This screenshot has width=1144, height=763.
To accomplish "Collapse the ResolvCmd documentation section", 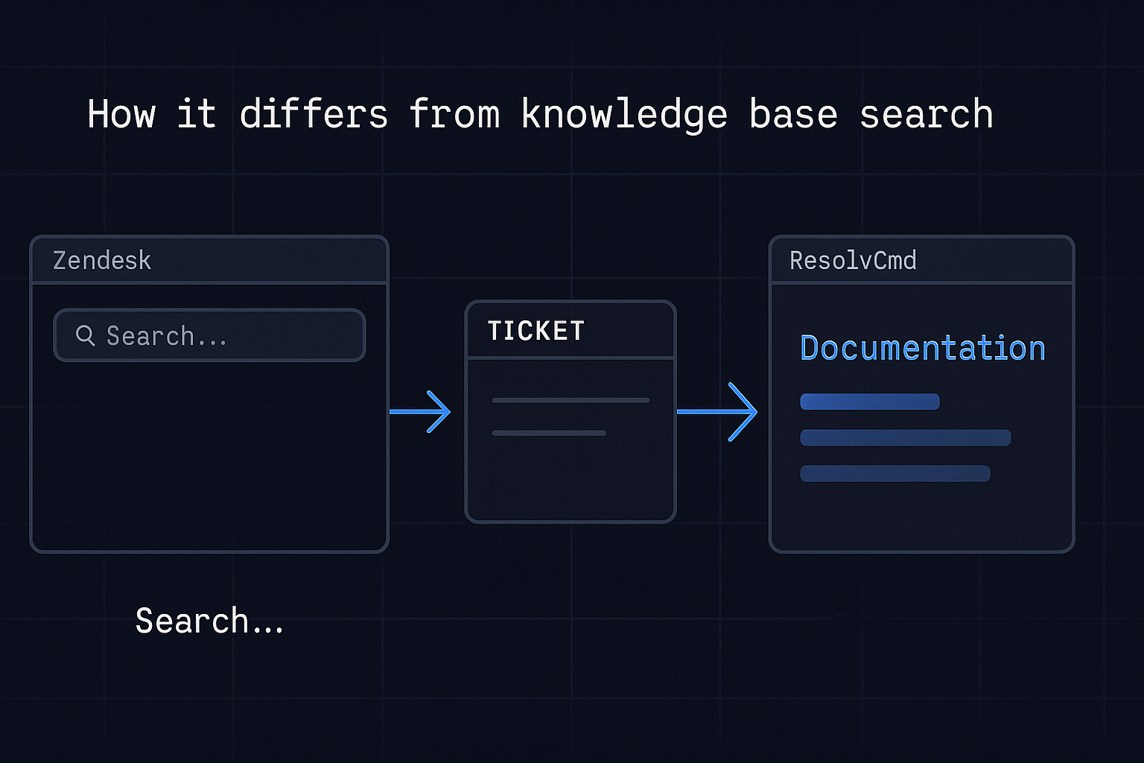I will pos(922,348).
